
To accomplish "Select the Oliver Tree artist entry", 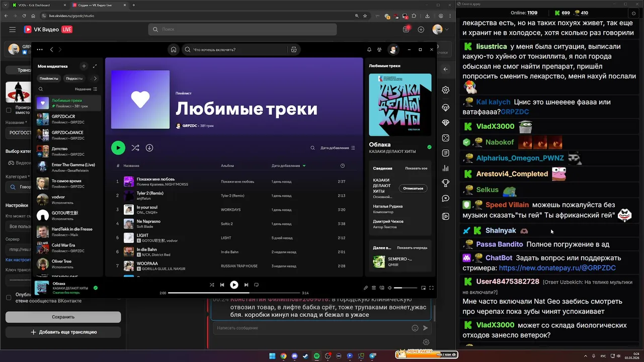I will (x=68, y=264).
